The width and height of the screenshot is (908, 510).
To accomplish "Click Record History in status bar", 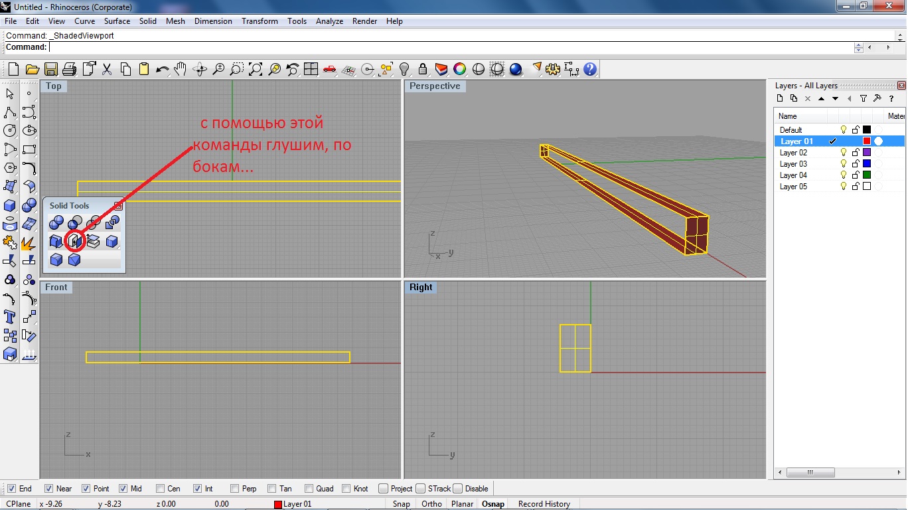I will 544,504.
